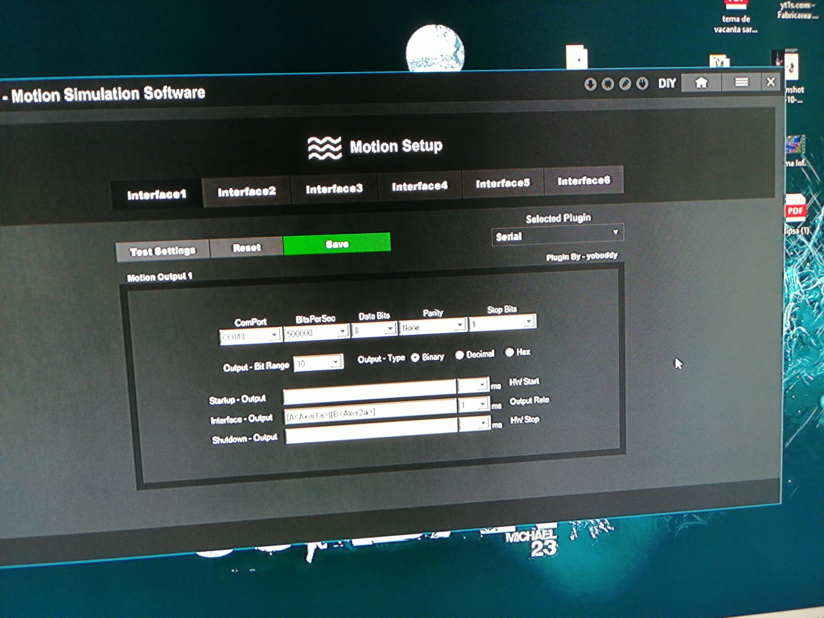
Task: Click the Interface - Output text field
Action: coord(371,412)
